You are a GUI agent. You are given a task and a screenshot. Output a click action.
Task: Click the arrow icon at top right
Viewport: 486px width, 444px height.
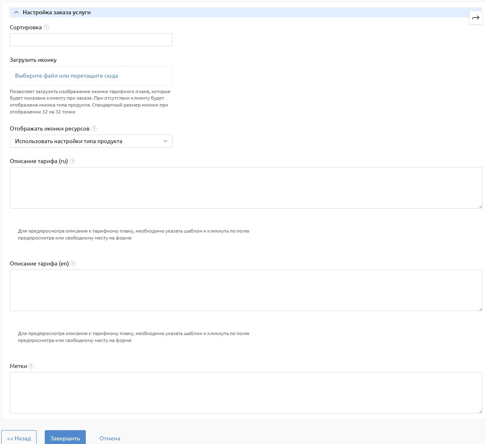tap(476, 17)
